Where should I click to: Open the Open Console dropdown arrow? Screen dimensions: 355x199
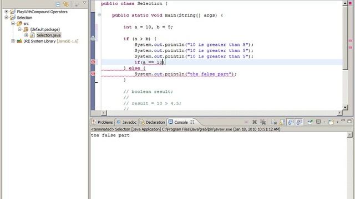coord(337,122)
